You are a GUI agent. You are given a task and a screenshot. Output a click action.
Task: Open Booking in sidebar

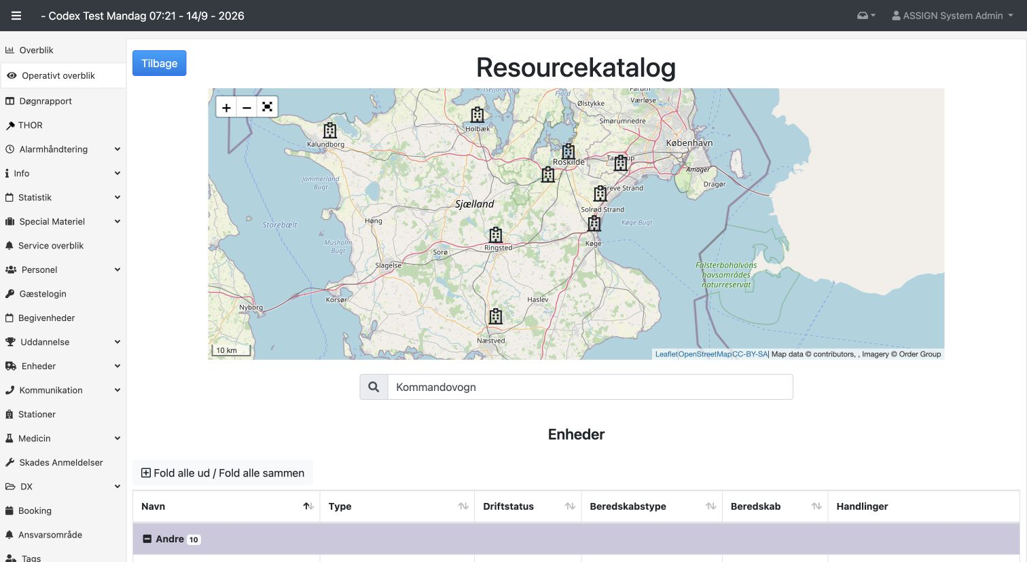point(63,510)
